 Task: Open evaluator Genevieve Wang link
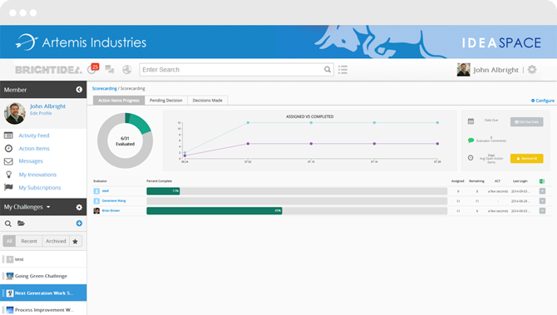(x=114, y=201)
